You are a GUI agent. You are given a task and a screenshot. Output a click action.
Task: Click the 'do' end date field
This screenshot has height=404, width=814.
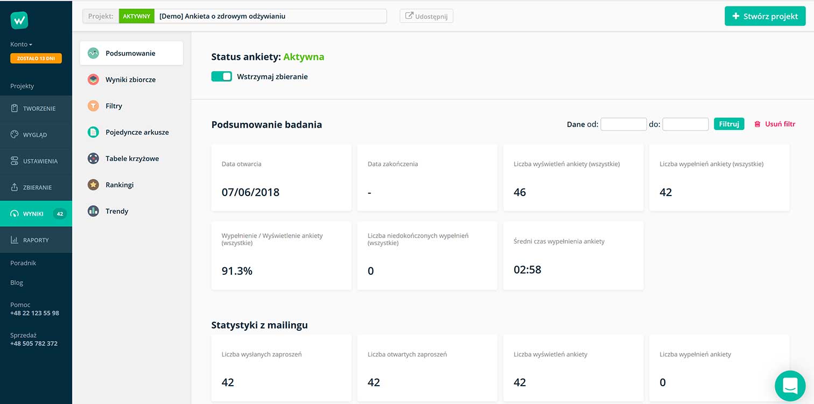click(685, 124)
